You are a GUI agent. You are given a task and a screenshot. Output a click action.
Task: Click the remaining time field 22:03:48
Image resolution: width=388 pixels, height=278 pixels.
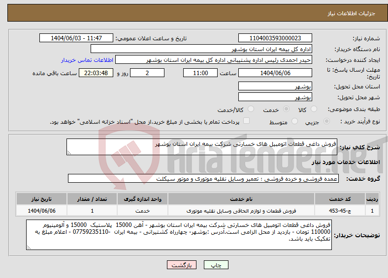pos(96,73)
